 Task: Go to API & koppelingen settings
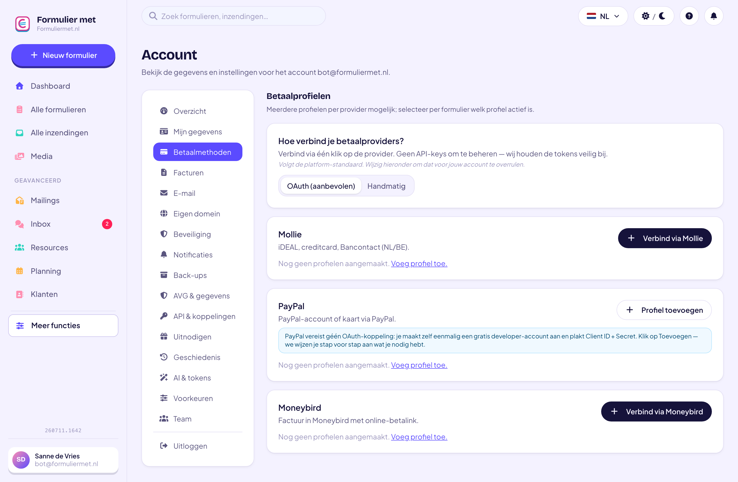198,316
